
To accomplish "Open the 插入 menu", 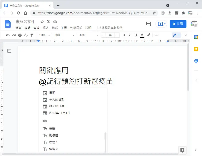I will coord(46,28).
